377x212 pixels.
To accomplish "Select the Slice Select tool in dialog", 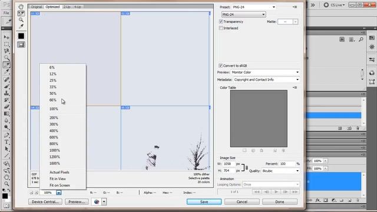I will (x=21, y=13).
